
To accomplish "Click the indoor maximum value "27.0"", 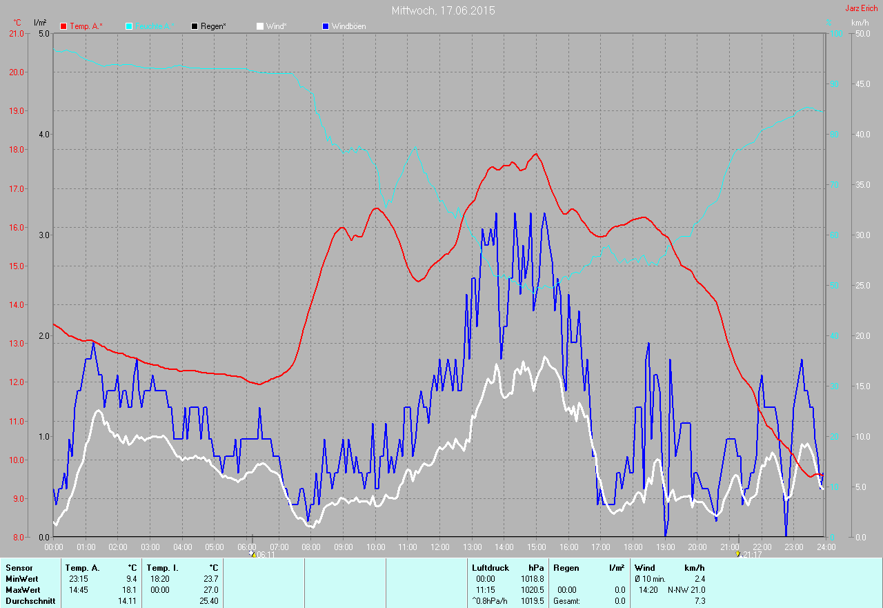I will pyautogui.click(x=210, y=590).
